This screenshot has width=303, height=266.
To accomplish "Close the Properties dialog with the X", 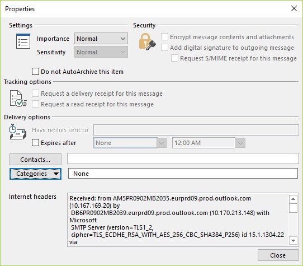I will tap(294, 8).
